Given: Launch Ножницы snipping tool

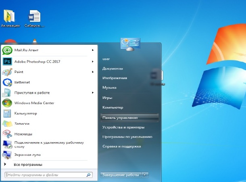Looking at the screenshot, I should click(23, 134).
